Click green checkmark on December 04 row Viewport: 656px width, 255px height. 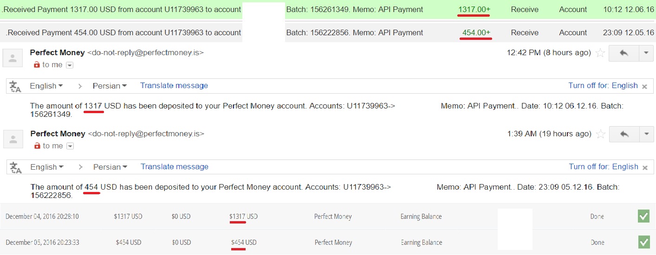pyautogui.click(x=643, y=216)
